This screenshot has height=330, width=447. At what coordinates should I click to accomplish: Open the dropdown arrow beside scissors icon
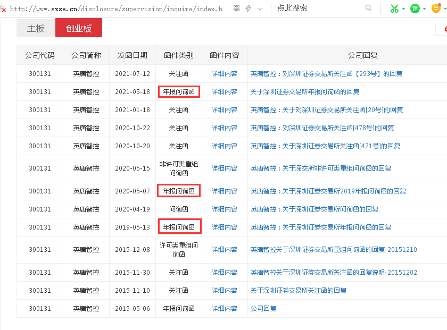404,9
